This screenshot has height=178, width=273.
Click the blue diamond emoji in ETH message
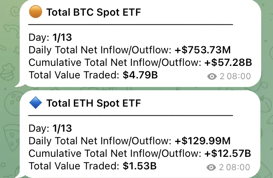(x=36, y=104)
